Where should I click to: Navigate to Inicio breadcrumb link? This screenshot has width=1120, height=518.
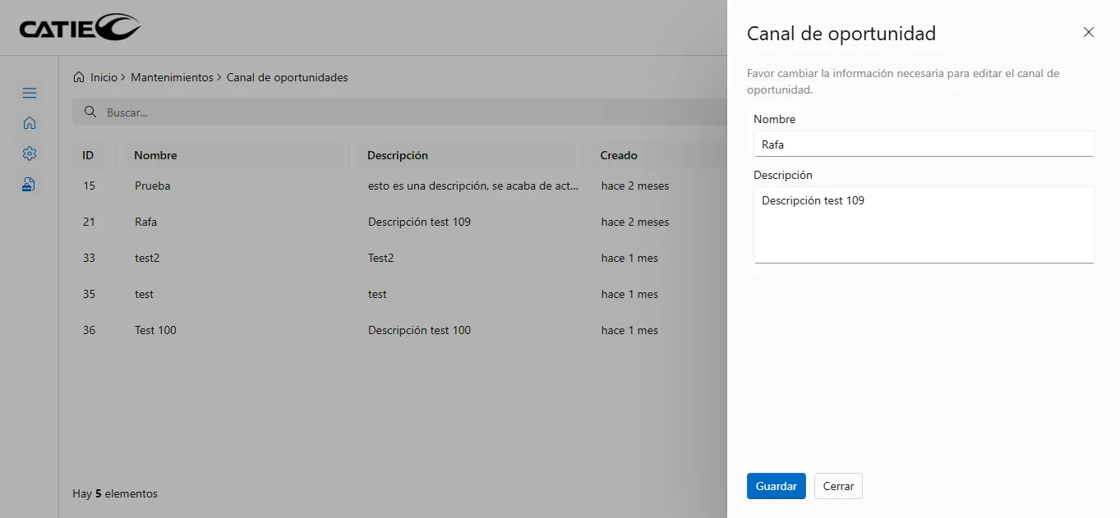pyautogui.click(x=104, y=77)
